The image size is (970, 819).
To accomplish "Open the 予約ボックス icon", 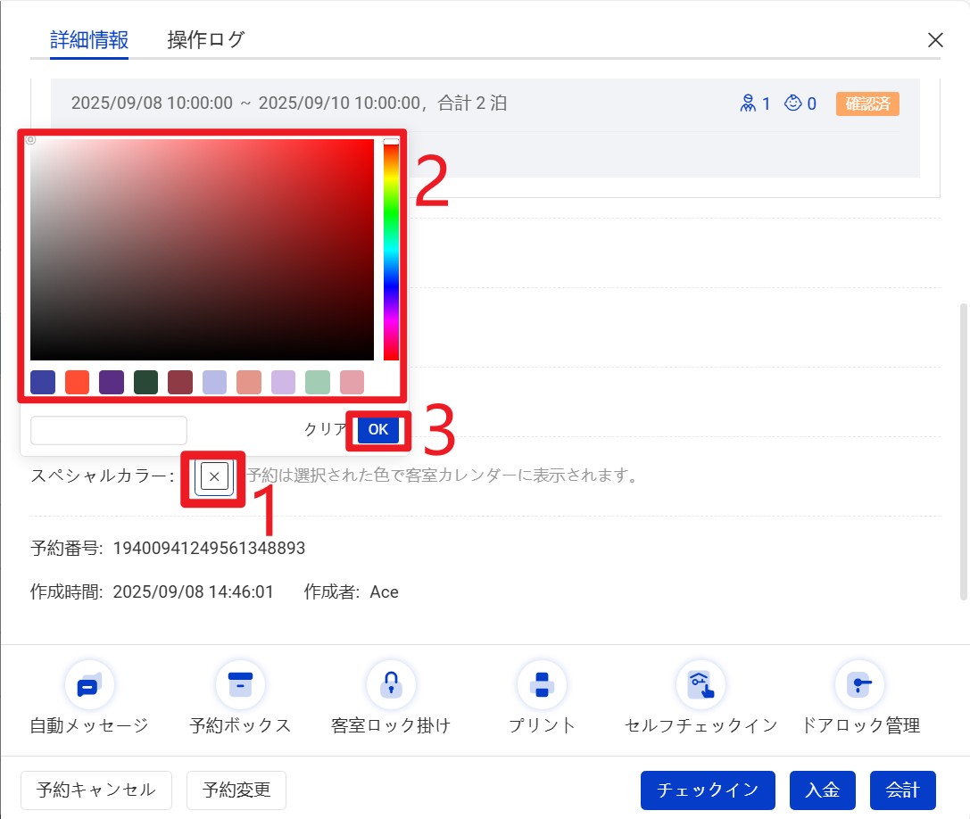I will point(240,685).
